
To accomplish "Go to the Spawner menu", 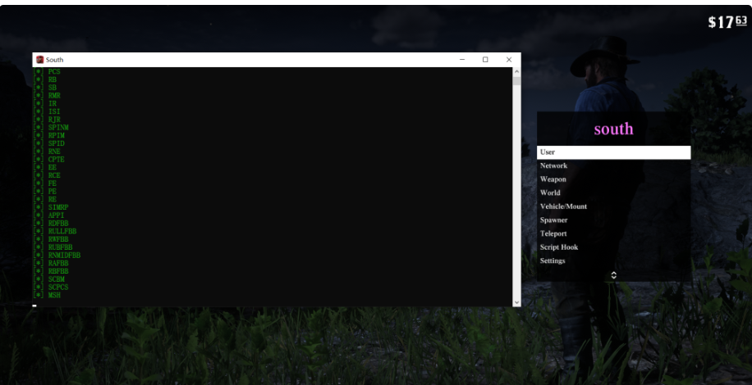I will (x=613, y=220).
